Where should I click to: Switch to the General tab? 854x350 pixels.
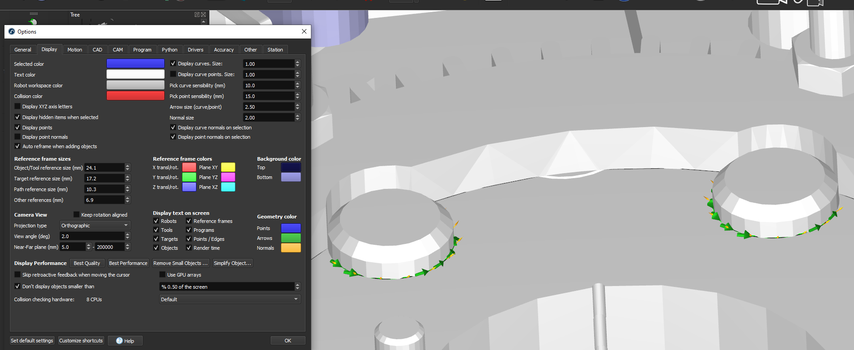tap(23, 50)
